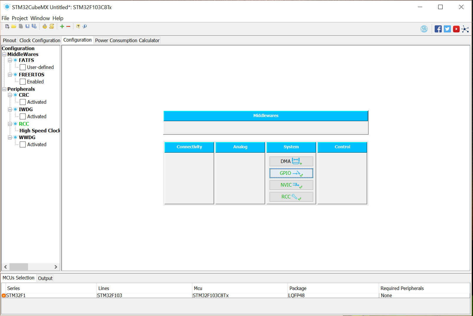Click the STM32F103 Lines cell

pos(144,295)
